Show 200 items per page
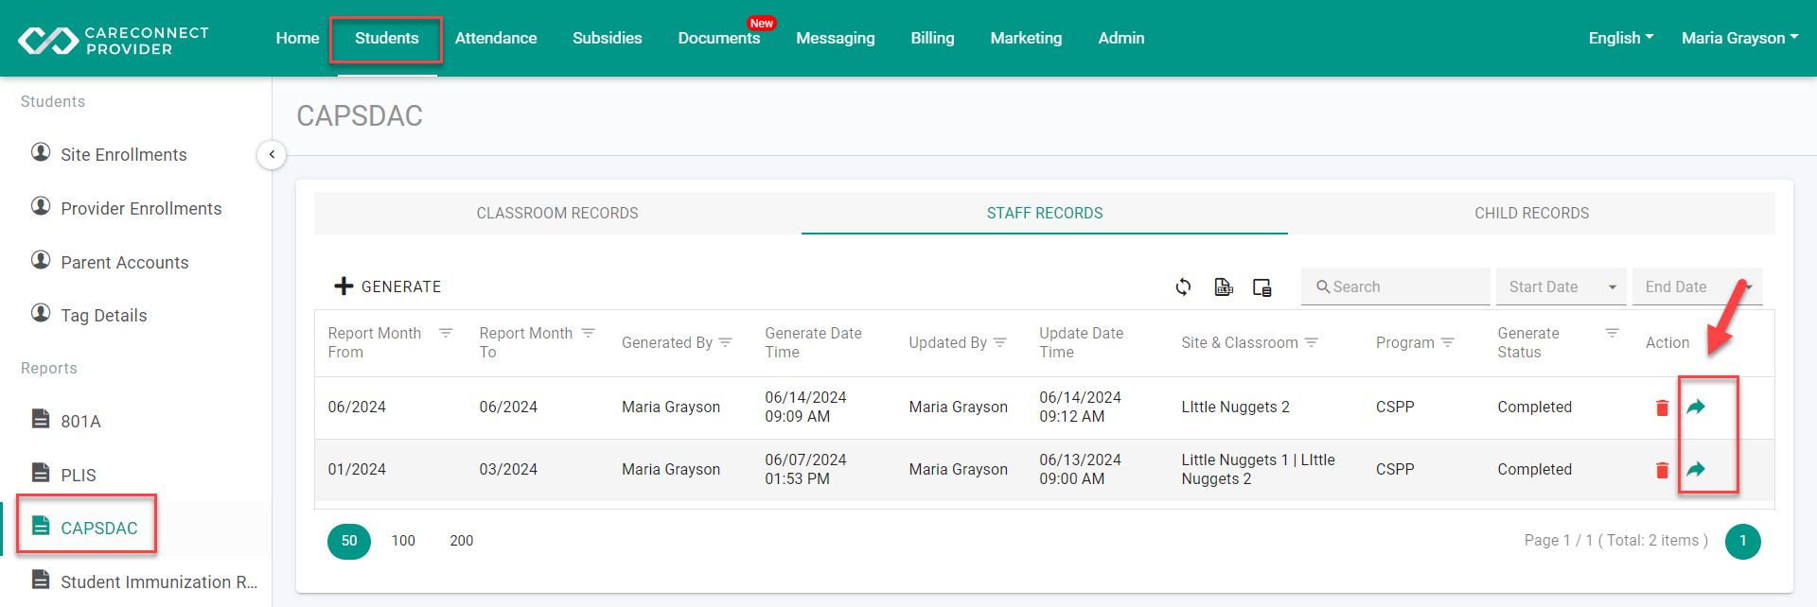 click(462, 541)
